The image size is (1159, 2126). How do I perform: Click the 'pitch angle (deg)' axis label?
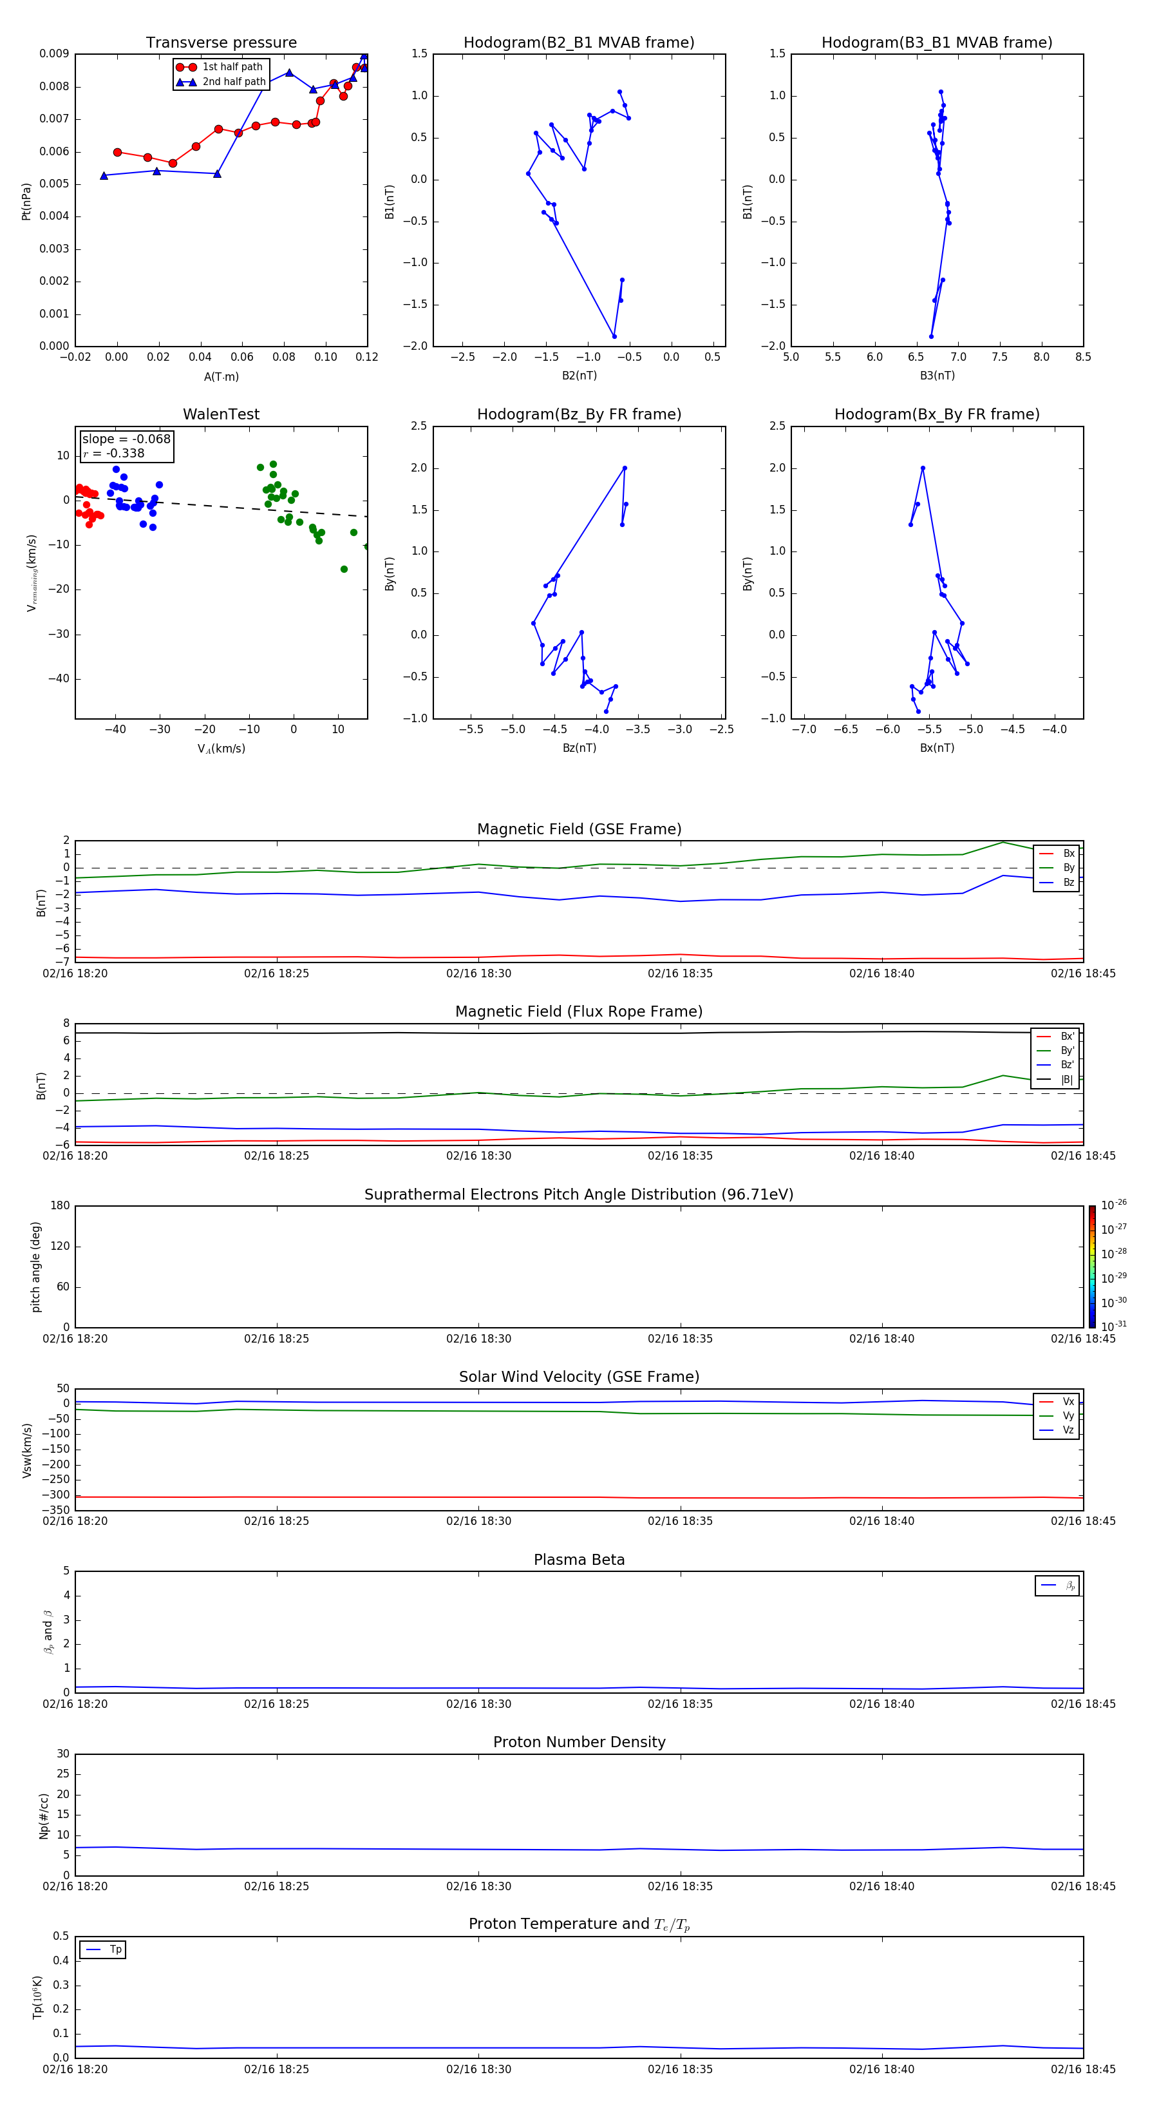tap(35, 1267)
